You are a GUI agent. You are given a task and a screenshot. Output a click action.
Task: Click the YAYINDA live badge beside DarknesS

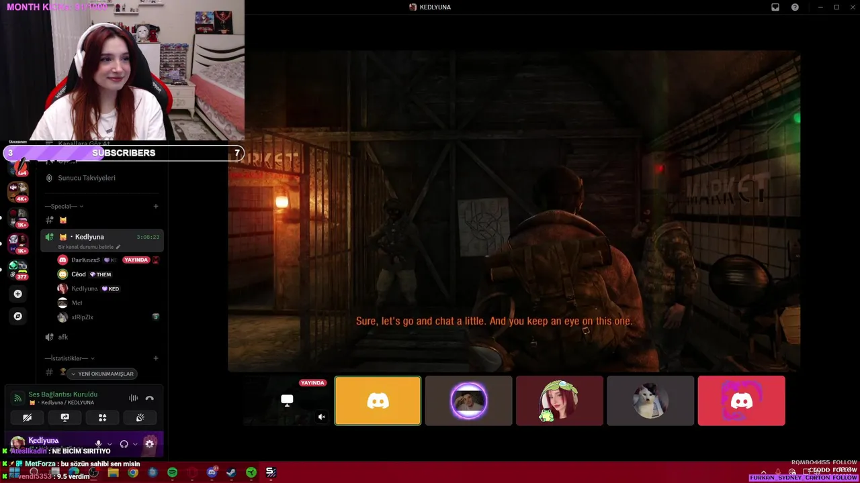(136, 260)
